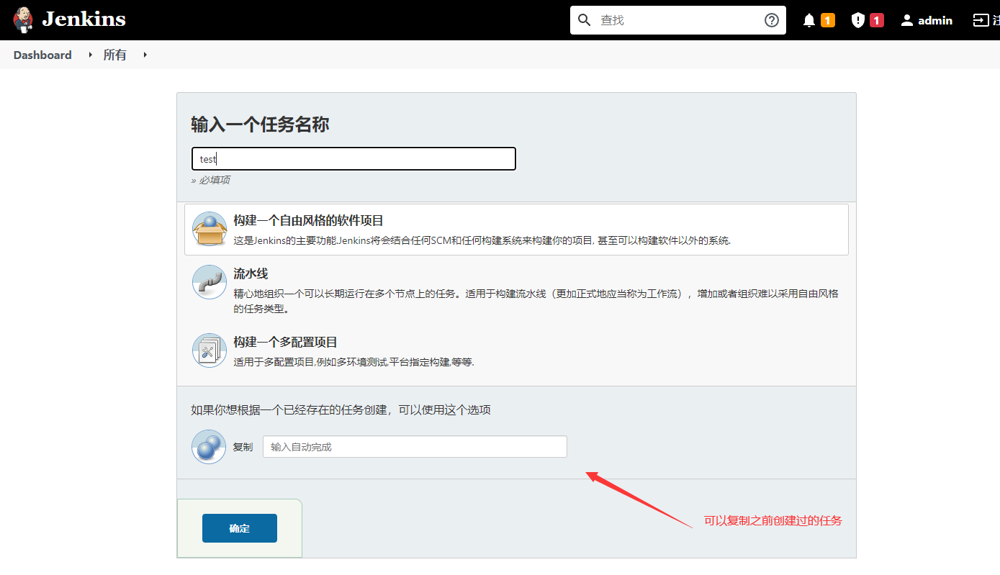Click the logout arrow icon
The width and height of the screenshot is (1000, 575).
[x=981, y=20]
